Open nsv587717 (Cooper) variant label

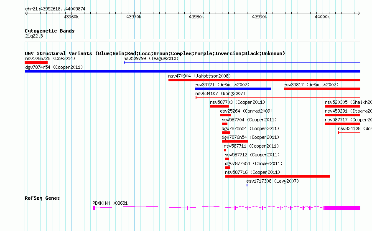(348, 120)
